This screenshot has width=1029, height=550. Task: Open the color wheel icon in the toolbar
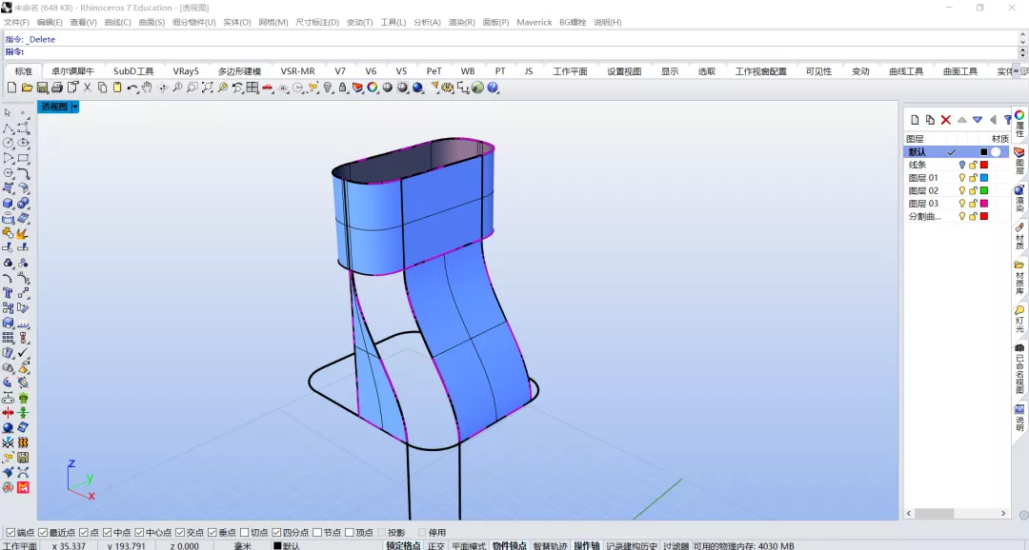[x=373, y=88]
